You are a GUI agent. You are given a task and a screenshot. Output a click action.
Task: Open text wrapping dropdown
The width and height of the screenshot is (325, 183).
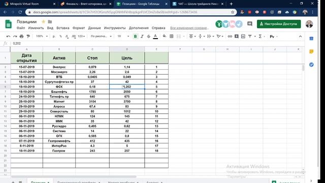pos(211,36)
